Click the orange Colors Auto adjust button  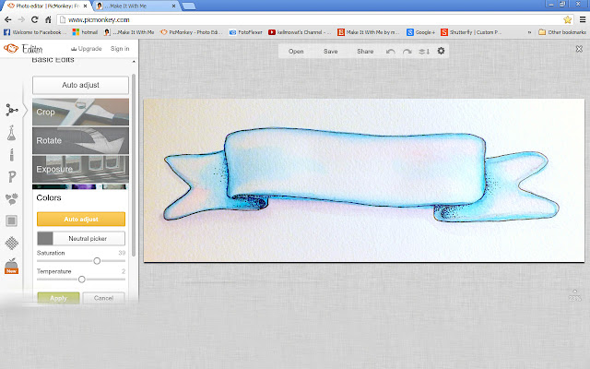point(81,219)
